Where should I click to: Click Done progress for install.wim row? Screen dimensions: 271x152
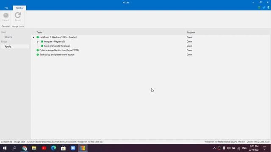coord(189,37)
